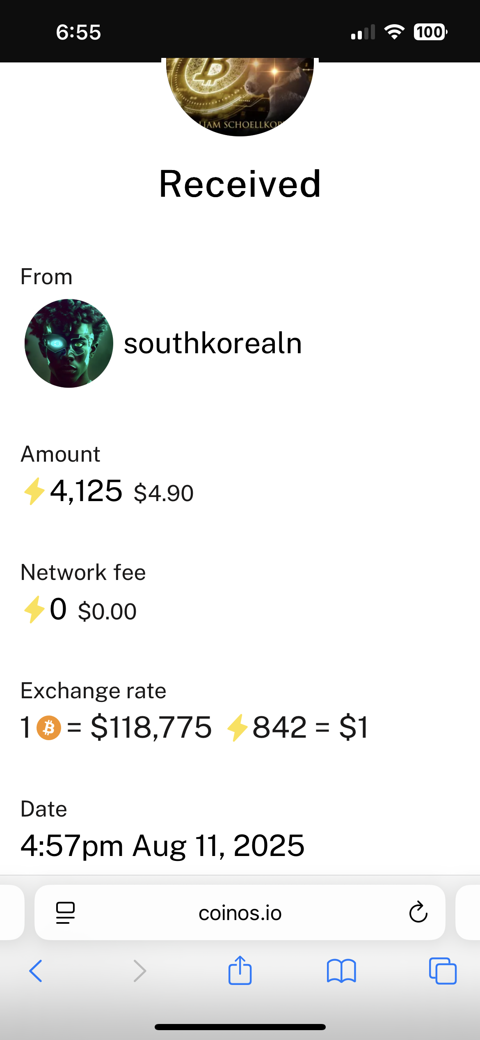The width and height of the screenshot is (480, 1040).
Task: Open the bookmarks book icon
Action: point(341,971)
